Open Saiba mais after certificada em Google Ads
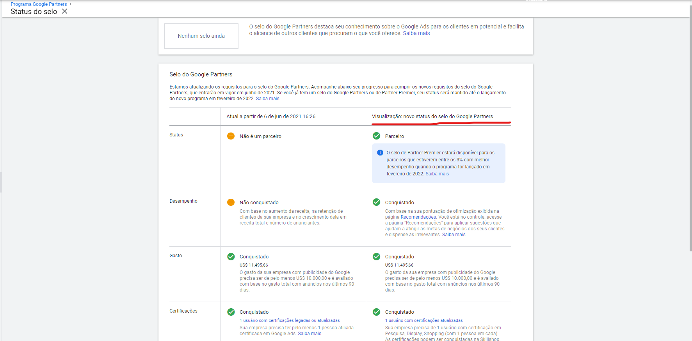 [x=310, y=334]
